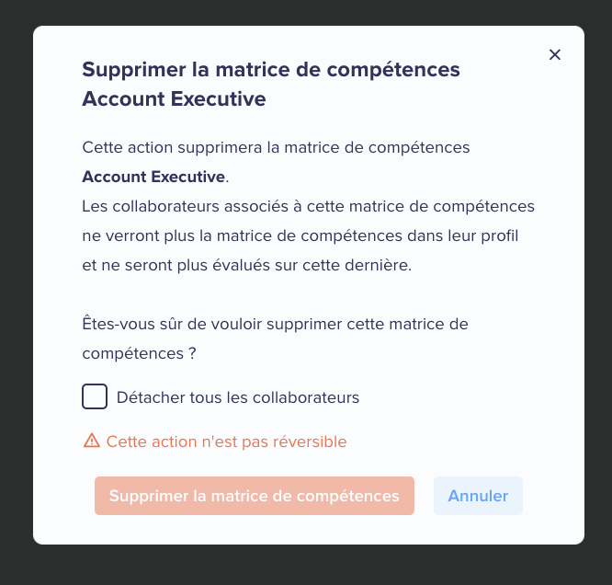Viewport: 612px width, 585px height.
Task: Click the Supprimer la matrice de compétences button
Action: click(x=255, y=496)
